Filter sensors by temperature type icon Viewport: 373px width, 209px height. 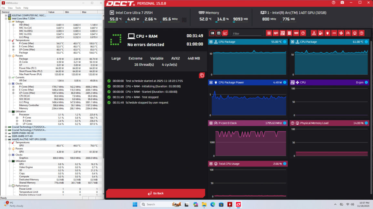click(x=314, y=33)
